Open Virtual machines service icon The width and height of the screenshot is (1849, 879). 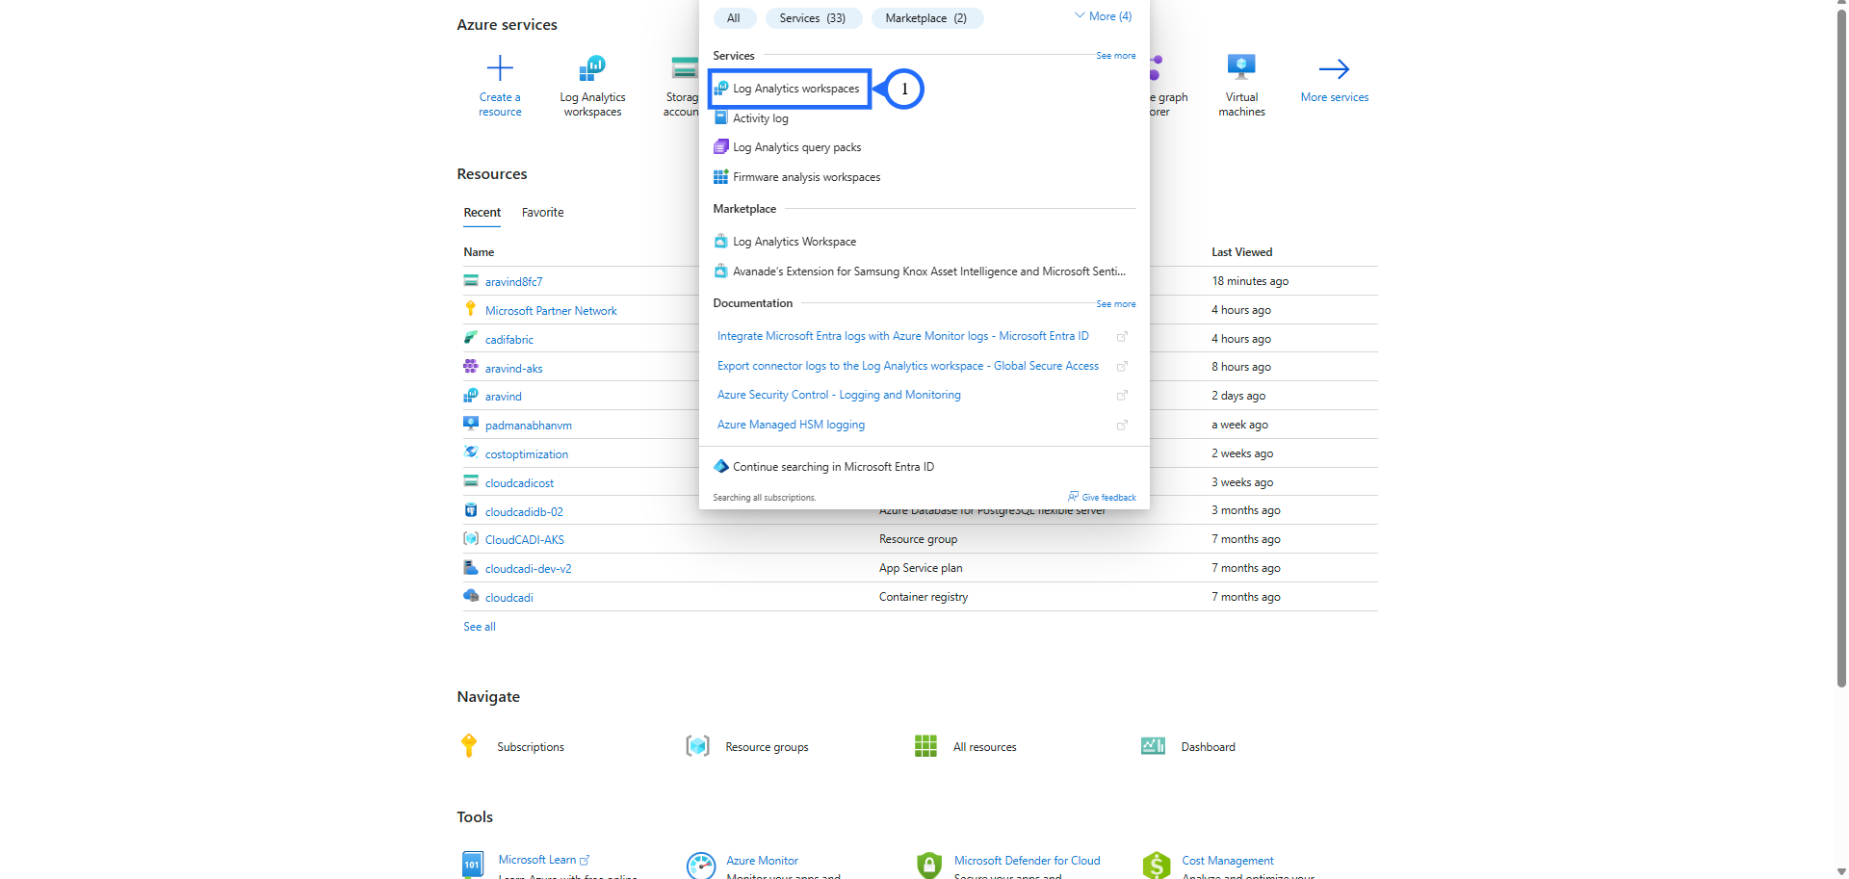(x=1241, y=66)
